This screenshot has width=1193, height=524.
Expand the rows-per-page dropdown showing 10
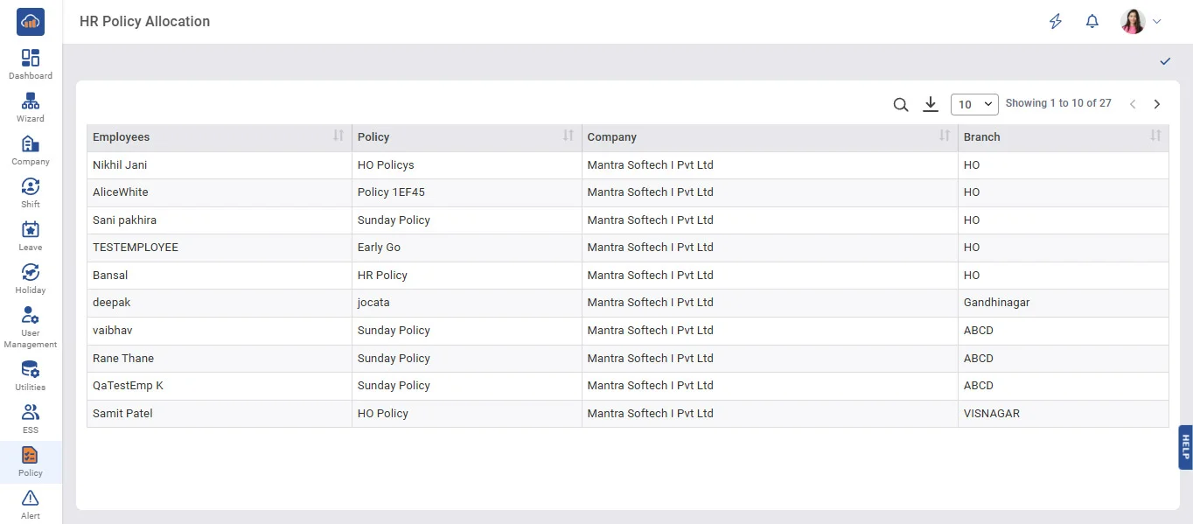(974, 104)
